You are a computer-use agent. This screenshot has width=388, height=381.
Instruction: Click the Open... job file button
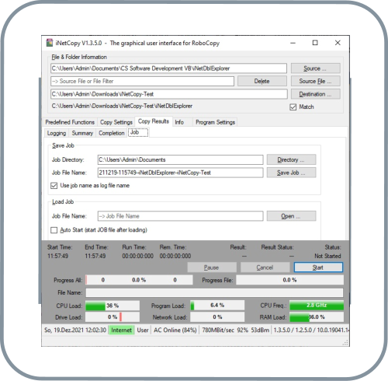tap(291, 216)
